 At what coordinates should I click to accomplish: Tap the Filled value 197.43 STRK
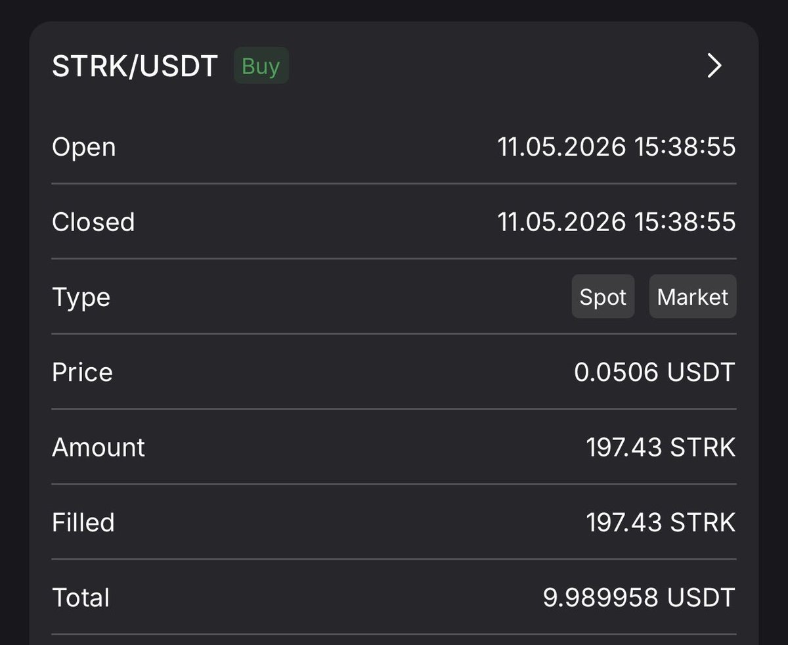pyautogui.click(x=661, y=523)
